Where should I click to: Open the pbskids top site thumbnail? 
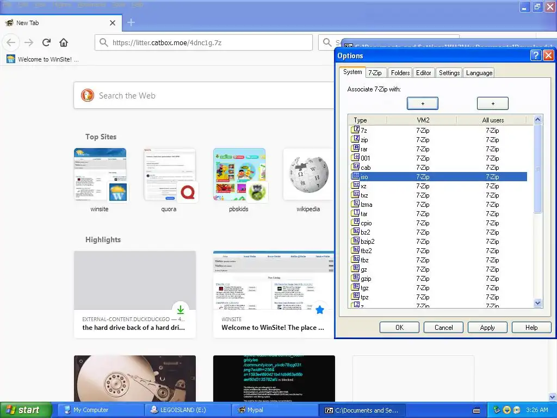239,174
